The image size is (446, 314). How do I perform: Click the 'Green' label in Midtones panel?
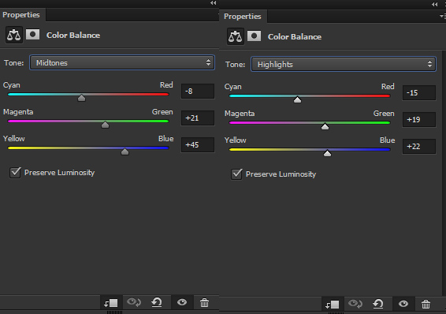point(162,111)
